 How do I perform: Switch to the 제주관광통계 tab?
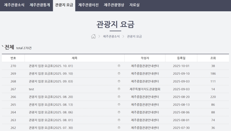[40, 5]
